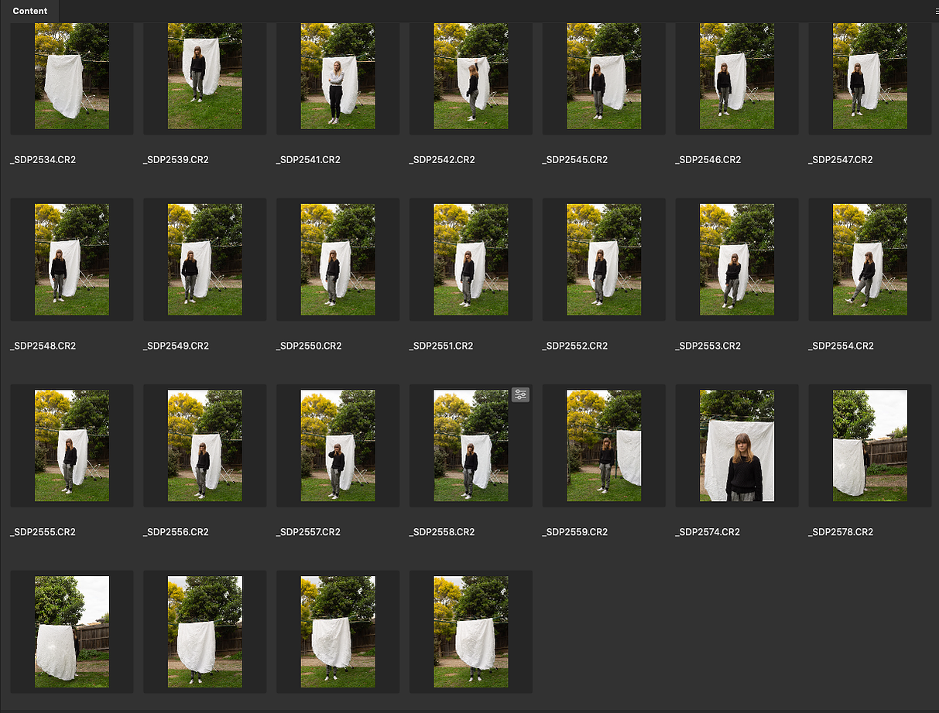Click the filename label _SDP2554.CR2
Viewport: 939px width, 713px height.
pos(841,346)
